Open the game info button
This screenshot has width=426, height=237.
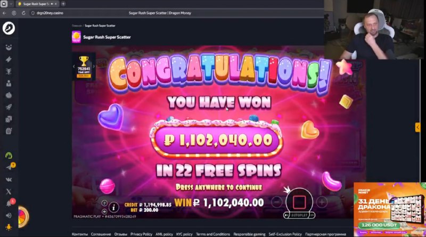click(x=114, y=208)
